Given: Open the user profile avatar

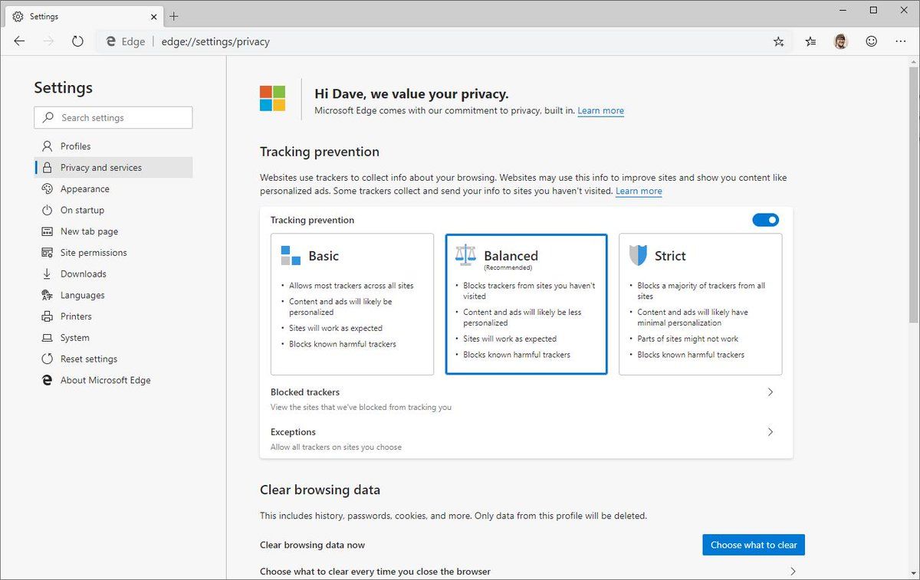Looking at the screenshot, I should pyautogui.click(x=841, y=41).
